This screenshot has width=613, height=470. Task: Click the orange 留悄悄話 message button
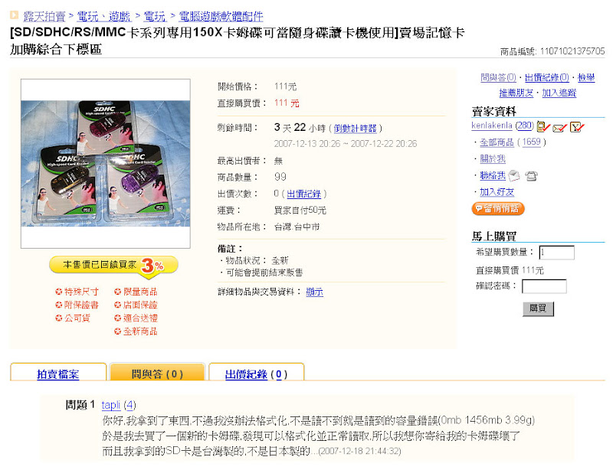(x=497, y=208)
